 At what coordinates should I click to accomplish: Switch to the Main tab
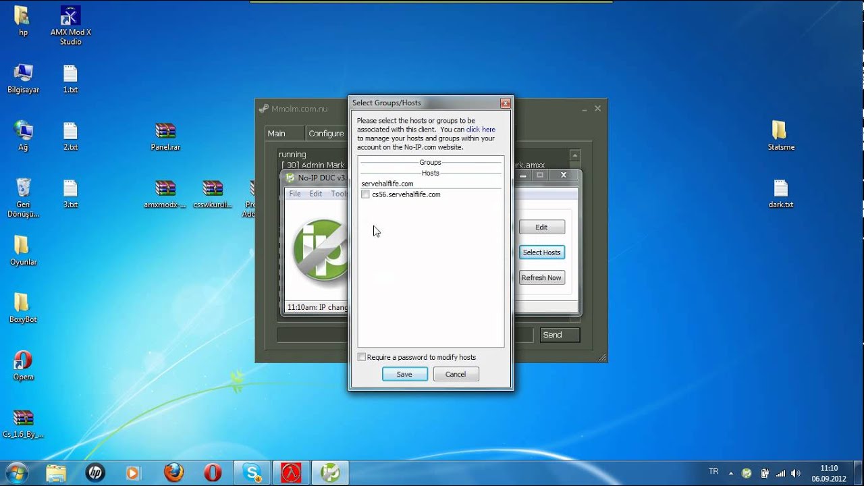coord(284,134)
